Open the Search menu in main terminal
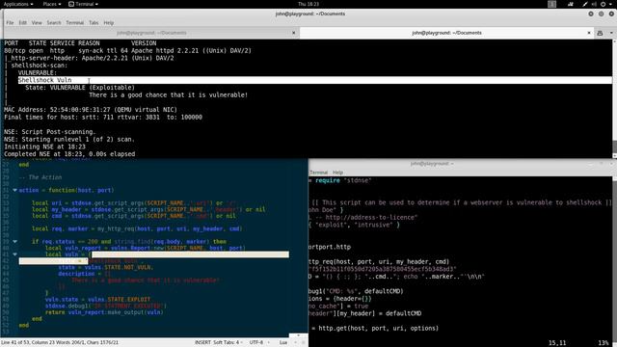This screenshot has height=347, width=617. pyautogui.click(x=54, y=23)
